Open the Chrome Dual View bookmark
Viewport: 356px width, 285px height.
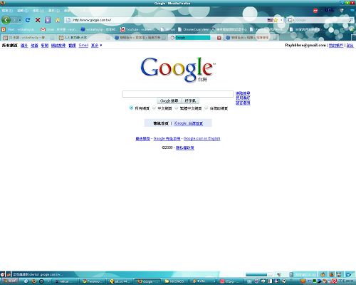pyautogui.click(x=193, y=29)
